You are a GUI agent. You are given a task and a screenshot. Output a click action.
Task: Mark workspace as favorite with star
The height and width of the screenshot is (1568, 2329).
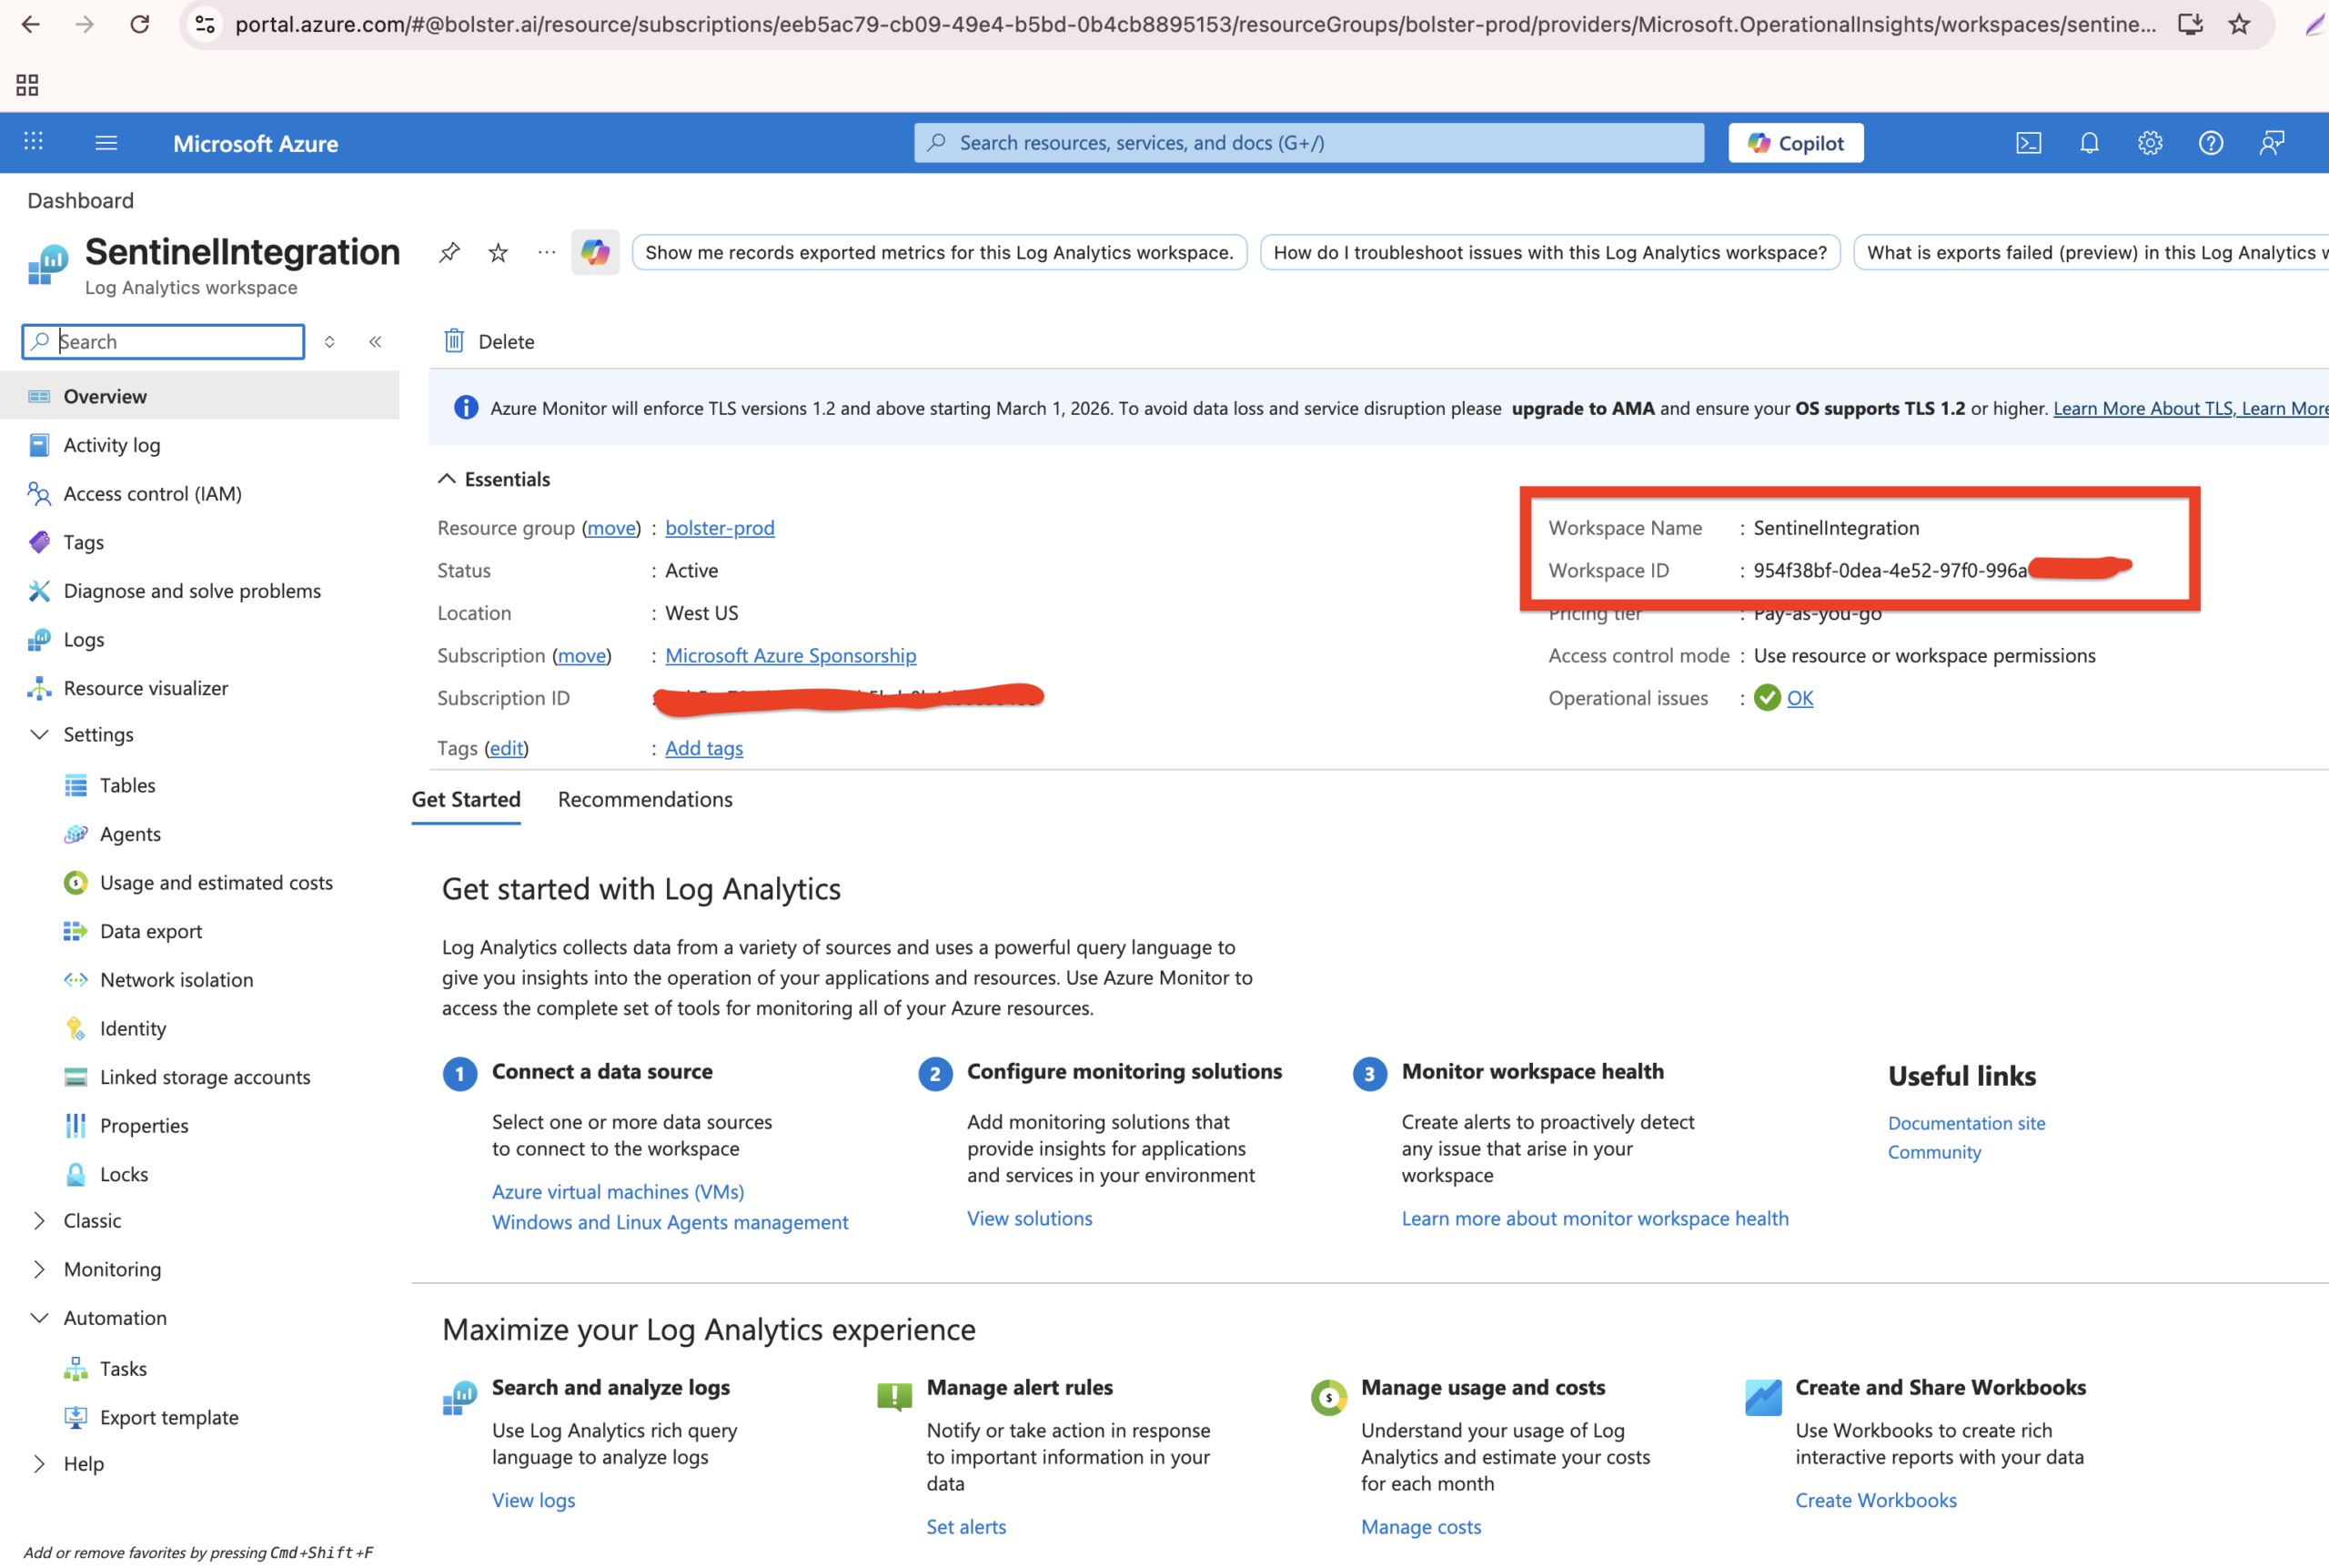pos(498,252)
